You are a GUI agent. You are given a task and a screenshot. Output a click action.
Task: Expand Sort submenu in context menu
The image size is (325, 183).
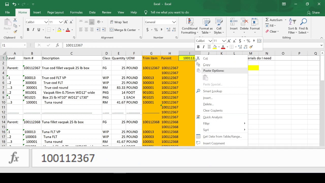221,130
